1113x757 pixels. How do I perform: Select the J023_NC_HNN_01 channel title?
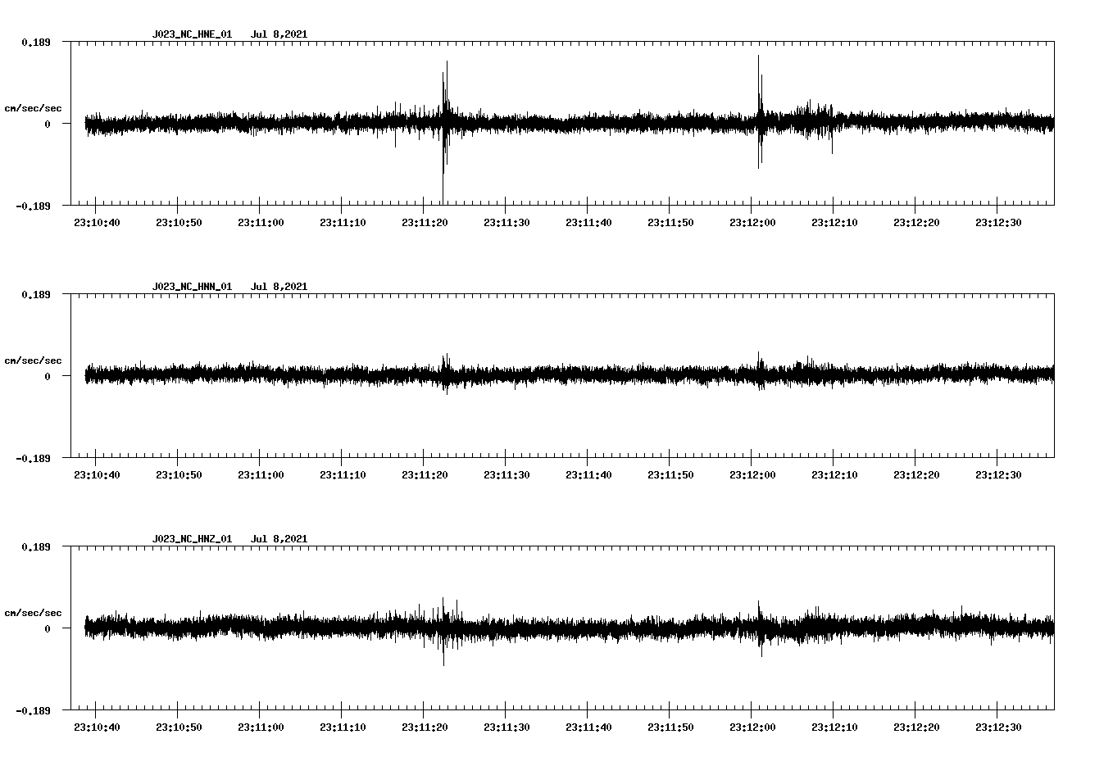190,285
